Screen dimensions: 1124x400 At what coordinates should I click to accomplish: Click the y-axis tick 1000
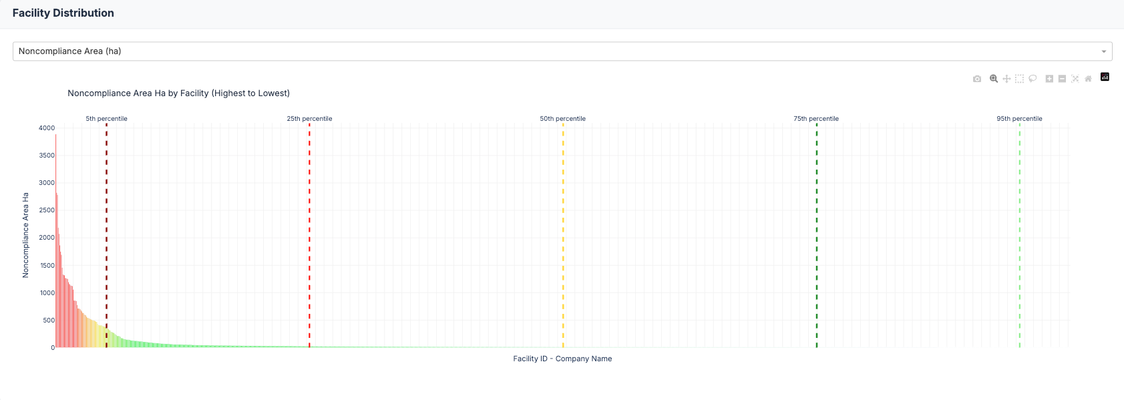point(47,293)
